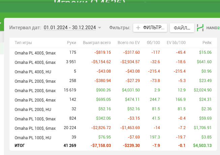This screenshot has width=220, height=155.
Task: Click the EV value -$1,463.69
Action: [130, 128]
